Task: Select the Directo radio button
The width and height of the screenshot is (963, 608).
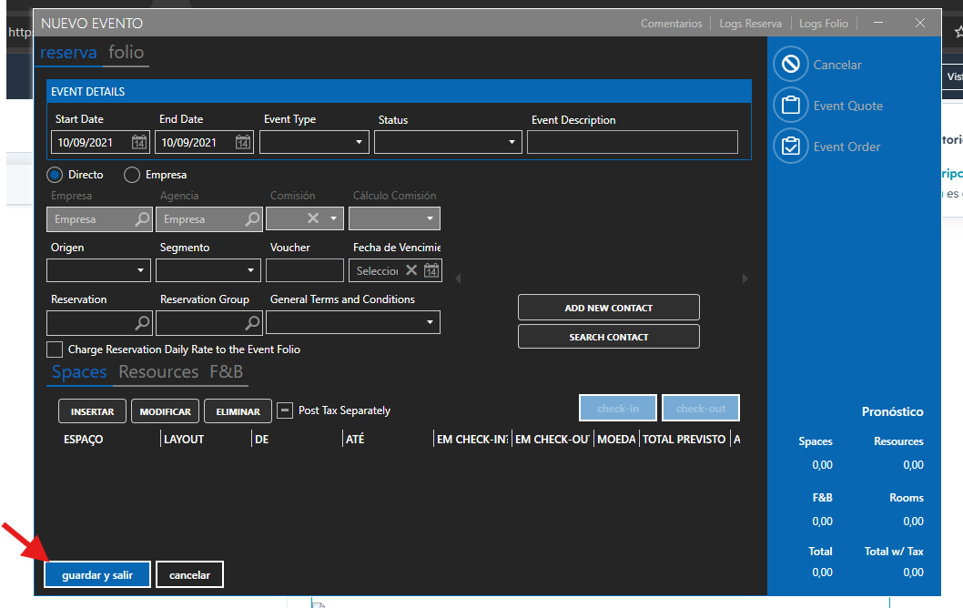Action: point(55,175)
